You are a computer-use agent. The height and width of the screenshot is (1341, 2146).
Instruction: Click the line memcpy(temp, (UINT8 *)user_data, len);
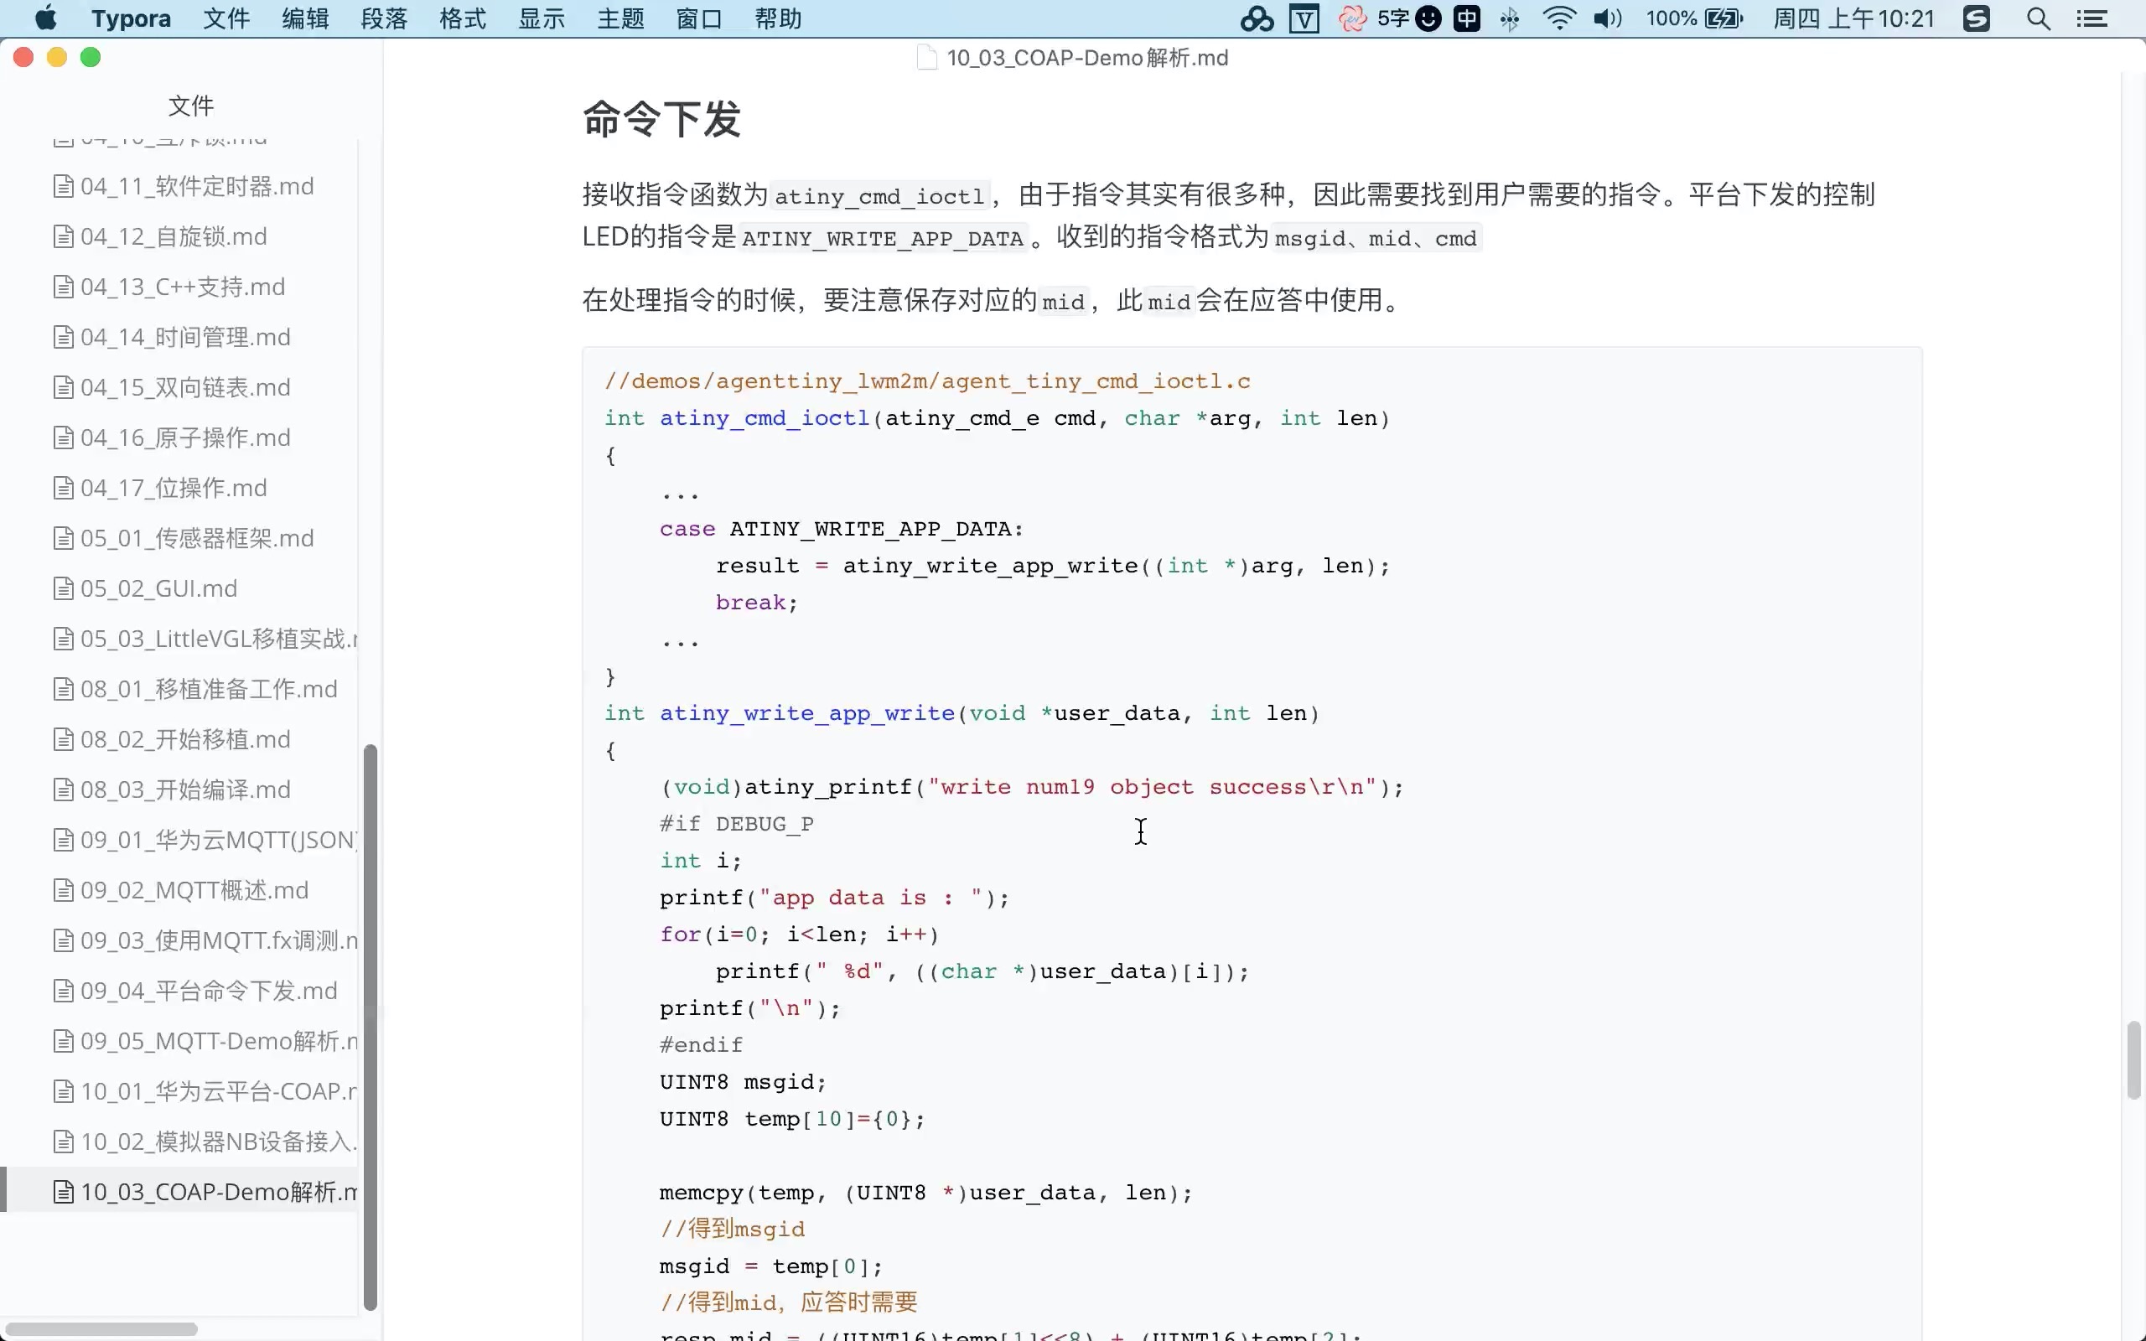tap(925, 1193)
